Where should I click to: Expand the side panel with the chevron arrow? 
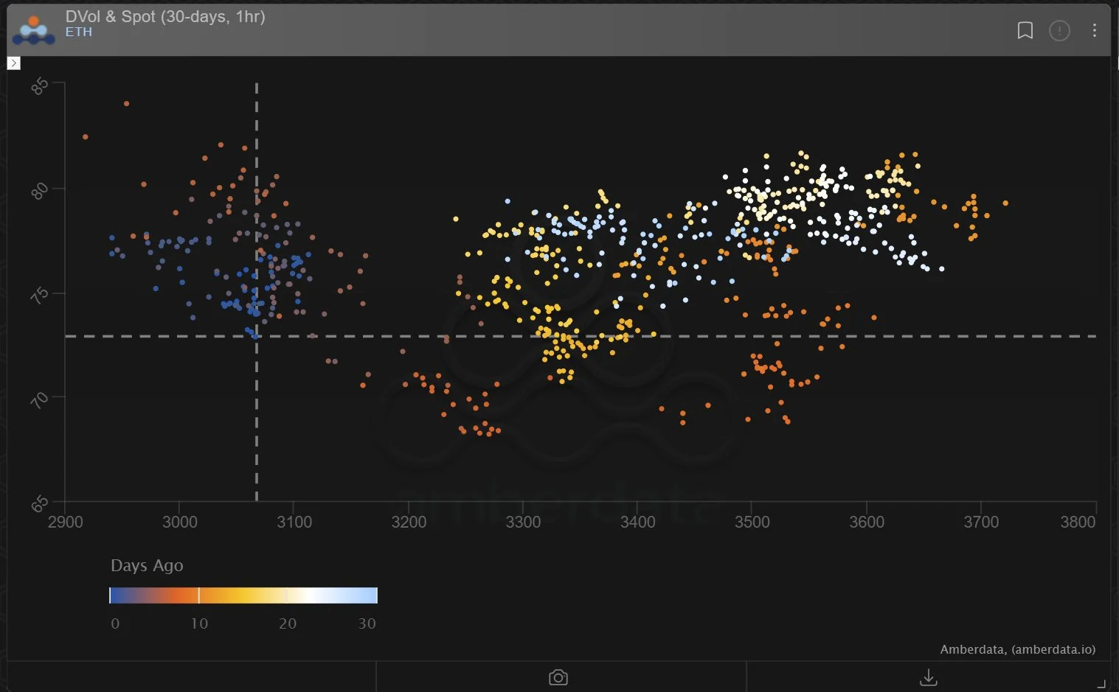pos(13,63)
